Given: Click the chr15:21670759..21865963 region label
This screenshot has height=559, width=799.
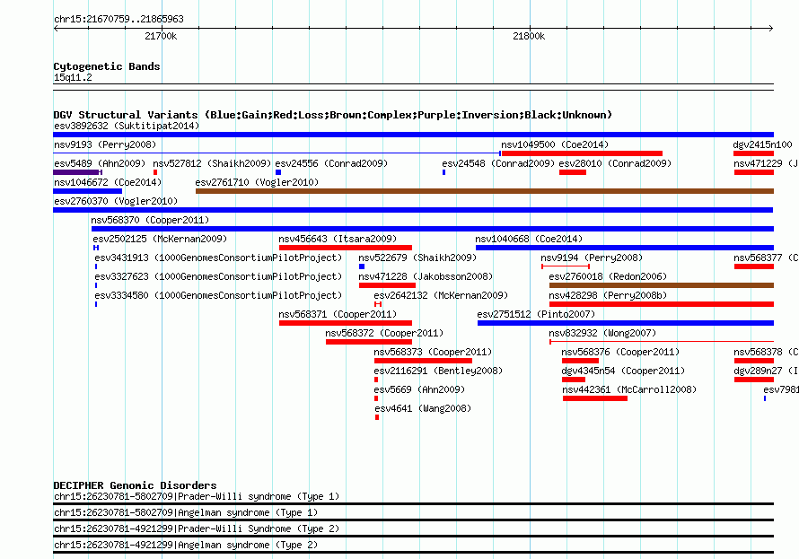Looking at the screenshot, I should (x=119, y=19).
